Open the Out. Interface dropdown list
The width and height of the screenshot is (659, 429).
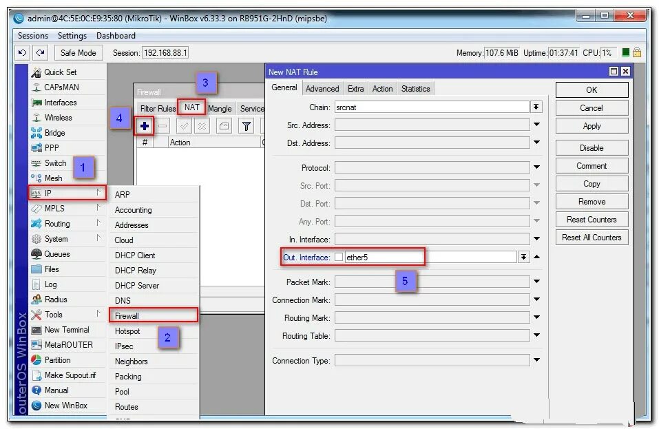523,257
